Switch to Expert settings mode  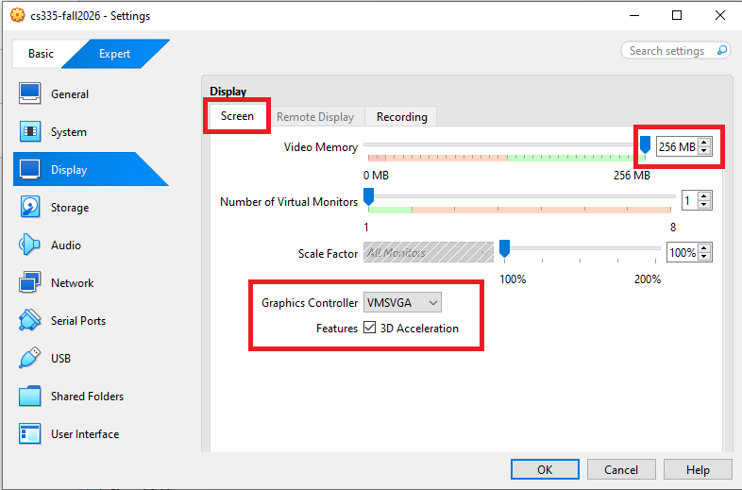pyautogui.click(x=114, y=54)
